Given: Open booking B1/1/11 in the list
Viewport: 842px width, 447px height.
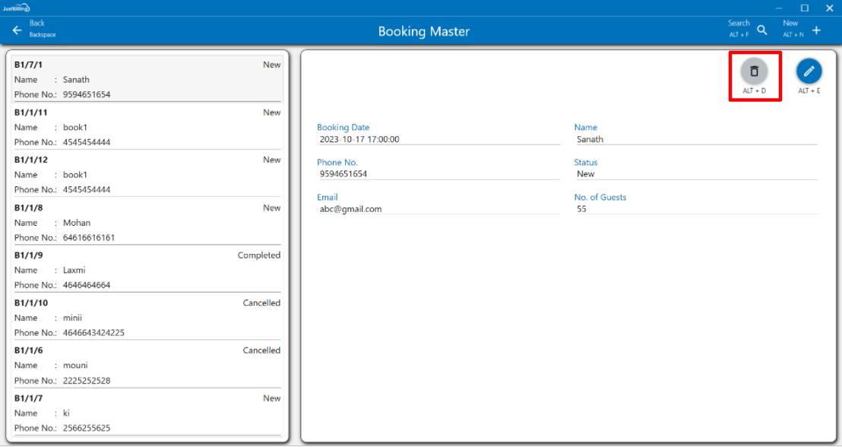Looking at the screenshot, I should 147,127.
